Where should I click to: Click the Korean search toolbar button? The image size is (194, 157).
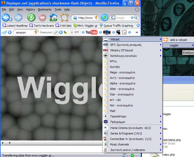pos(74,32)
